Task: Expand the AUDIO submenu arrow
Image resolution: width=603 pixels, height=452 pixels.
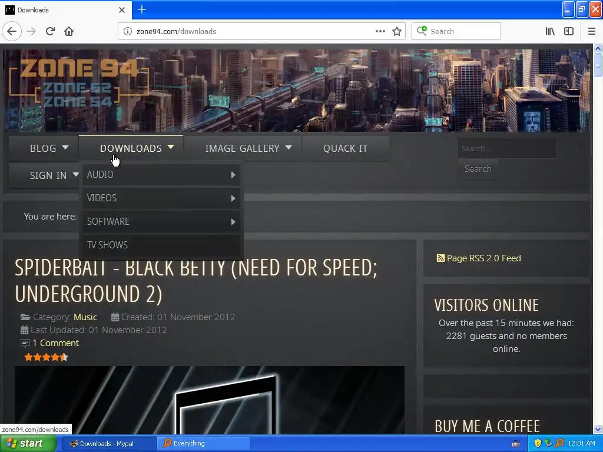Action: 233,175
